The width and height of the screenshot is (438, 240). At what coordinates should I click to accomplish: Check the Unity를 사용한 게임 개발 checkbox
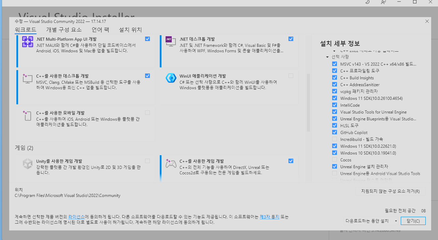[x=147, y=161]
